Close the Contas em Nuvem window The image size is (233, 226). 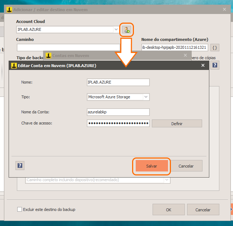(185, 55)
